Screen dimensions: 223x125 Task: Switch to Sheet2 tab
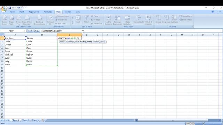[25, 120]
